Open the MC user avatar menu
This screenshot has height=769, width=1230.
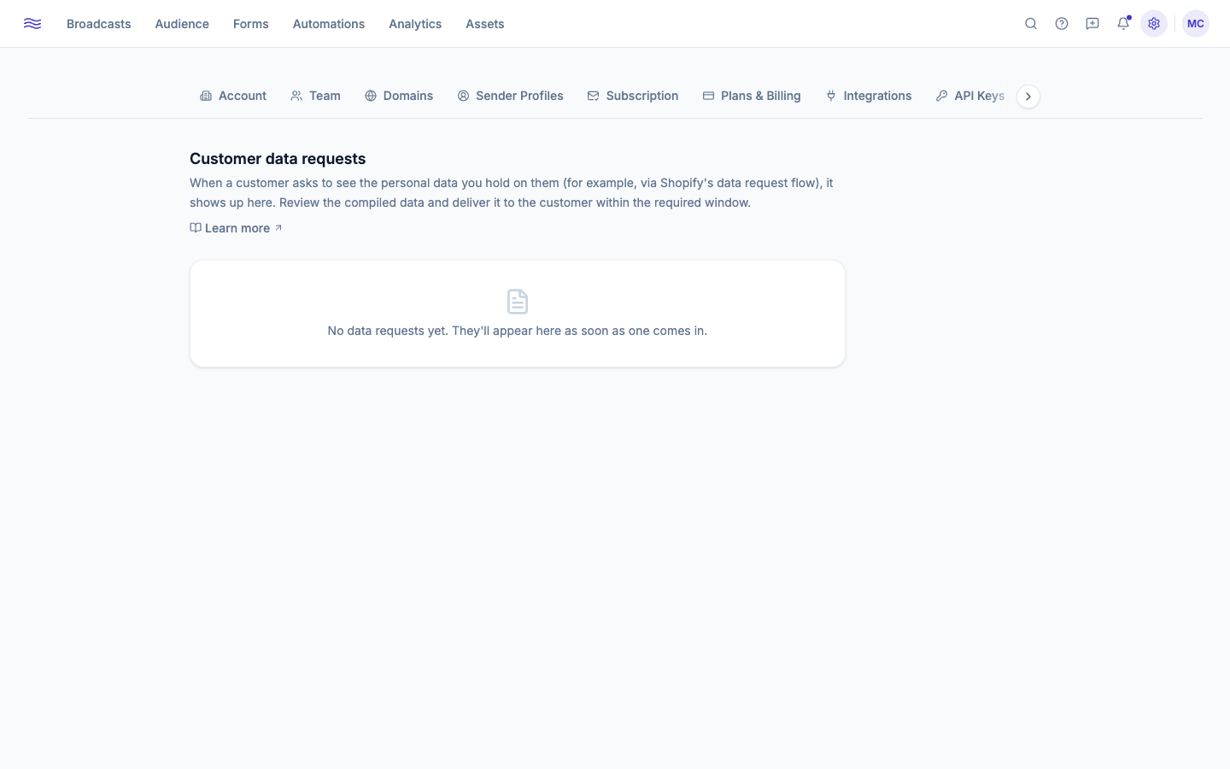(1196, 24)
